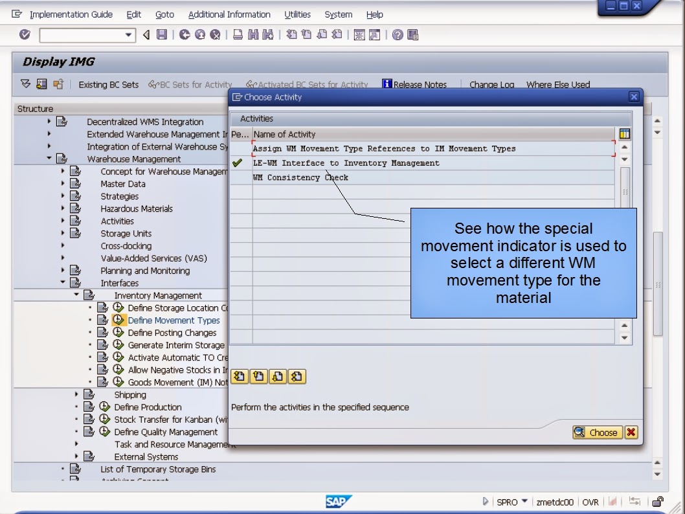
Task: Click the Next Page toolbar icon
Action: [322, 34]
